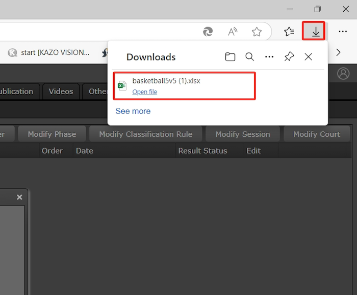Image resolution: width=357 pixels, height=295 pixels.
Task: Click the Excel icon of basketball5v5 file
Action: coord(122,85)
